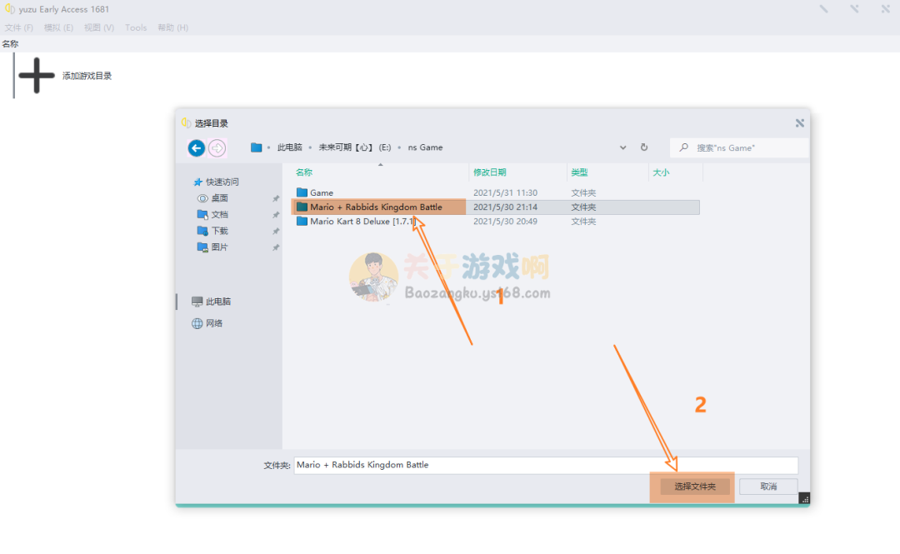Click the 选择文件夹 button
900x554 pixels.
694,487
